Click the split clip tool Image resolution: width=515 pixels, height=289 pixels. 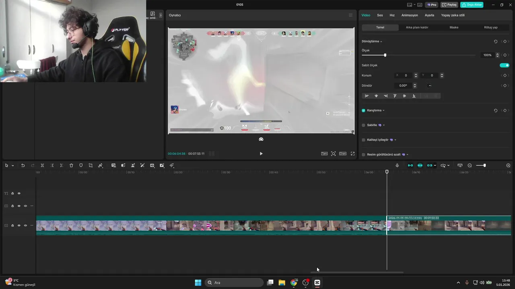click(42, 165)
